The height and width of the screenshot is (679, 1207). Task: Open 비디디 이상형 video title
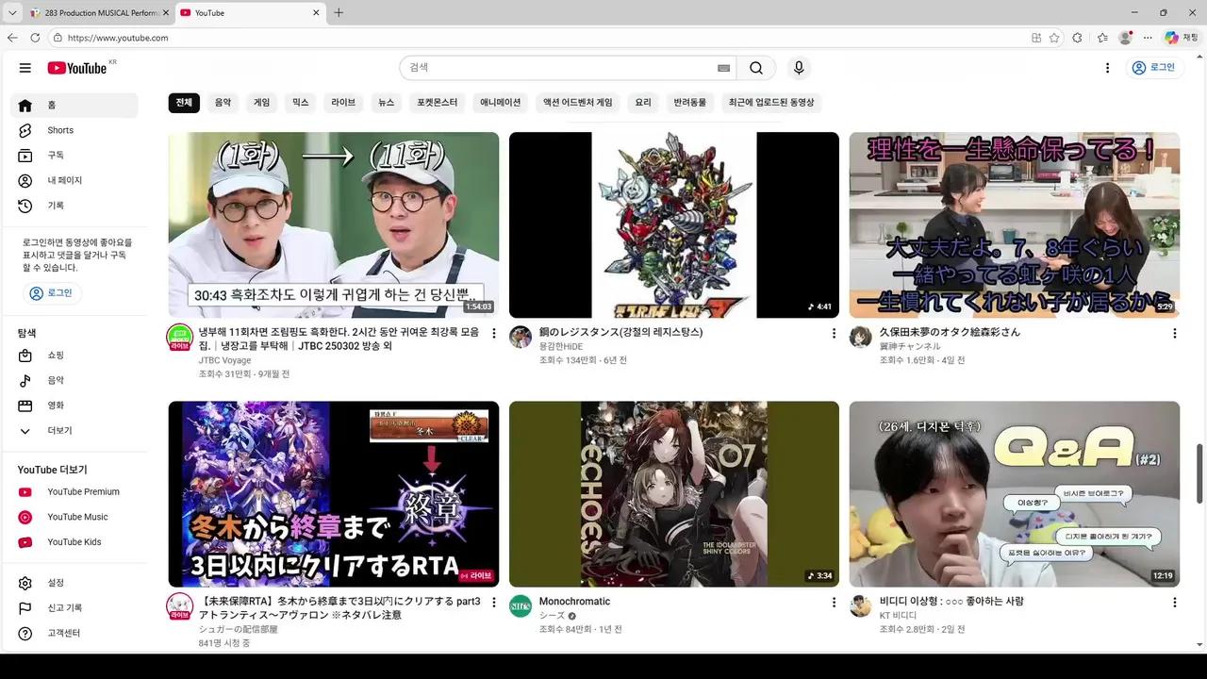(951, 602)
